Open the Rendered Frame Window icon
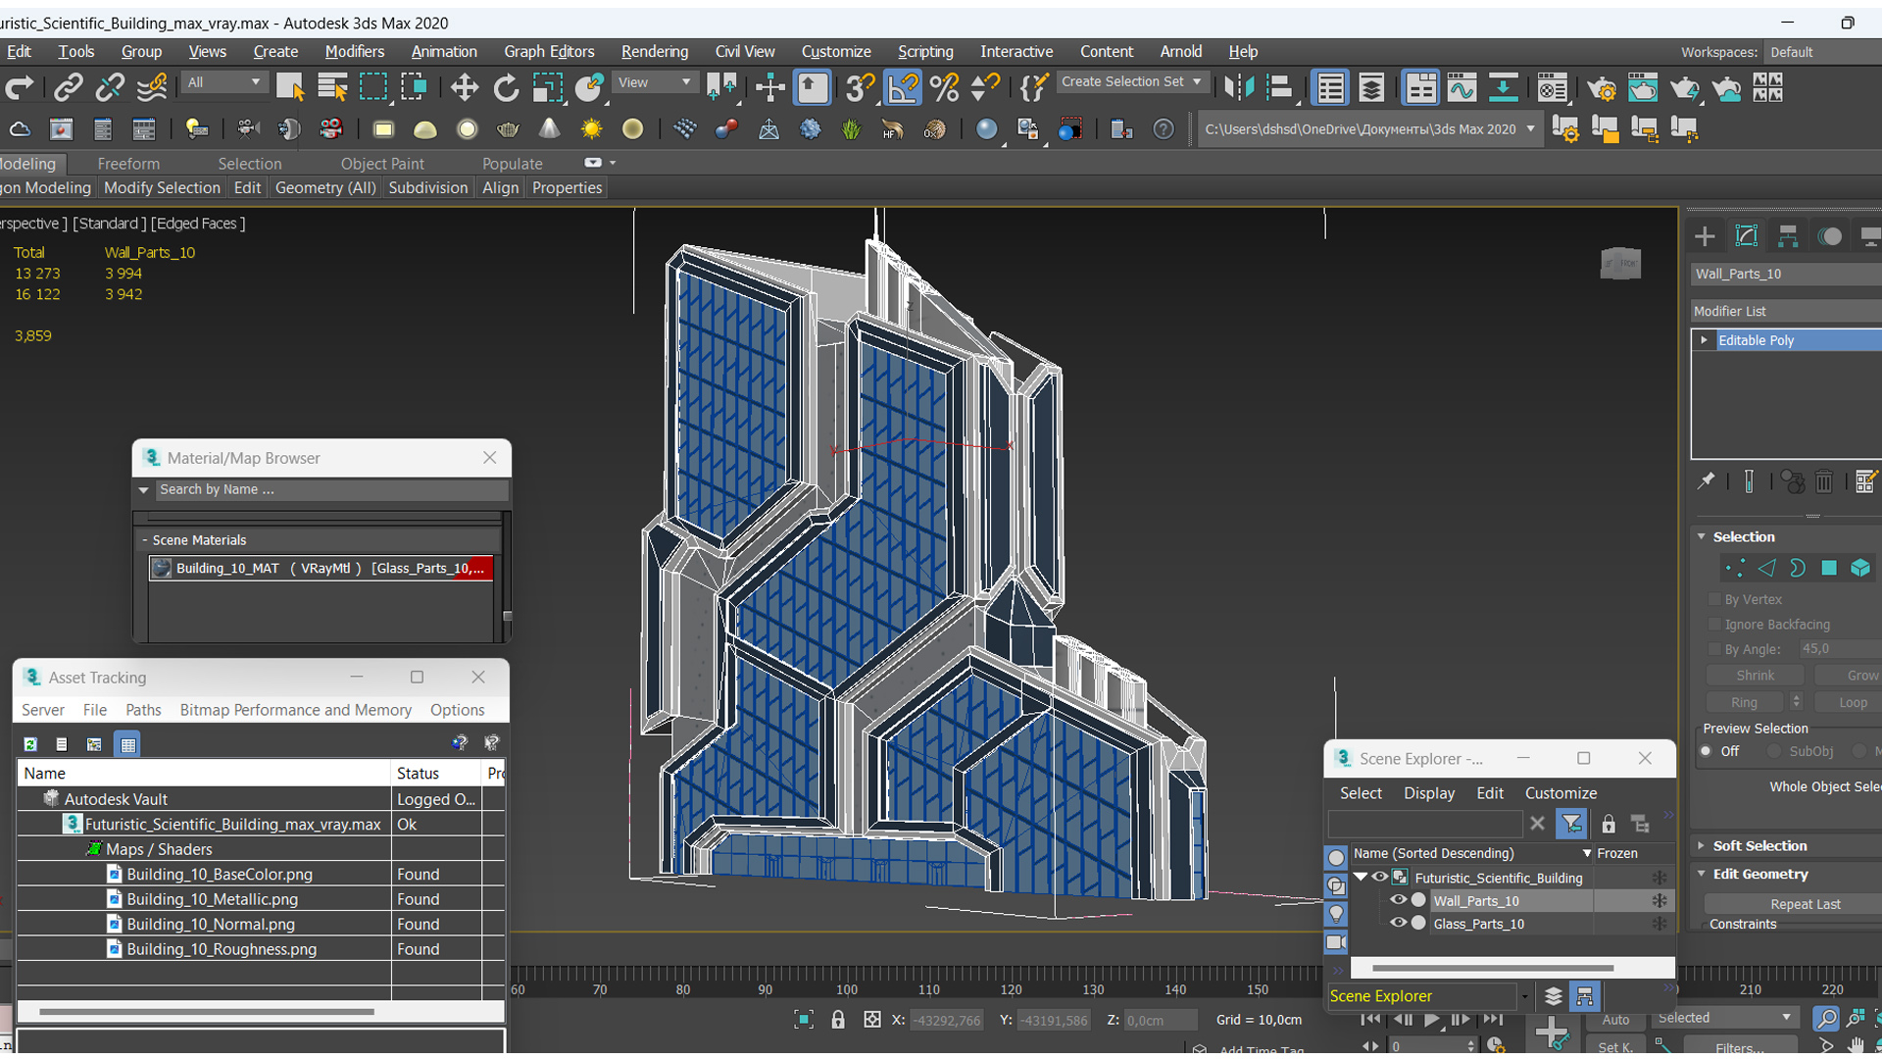Viewport: 1882px width, 1059px height. click(x=1643, y=88)
